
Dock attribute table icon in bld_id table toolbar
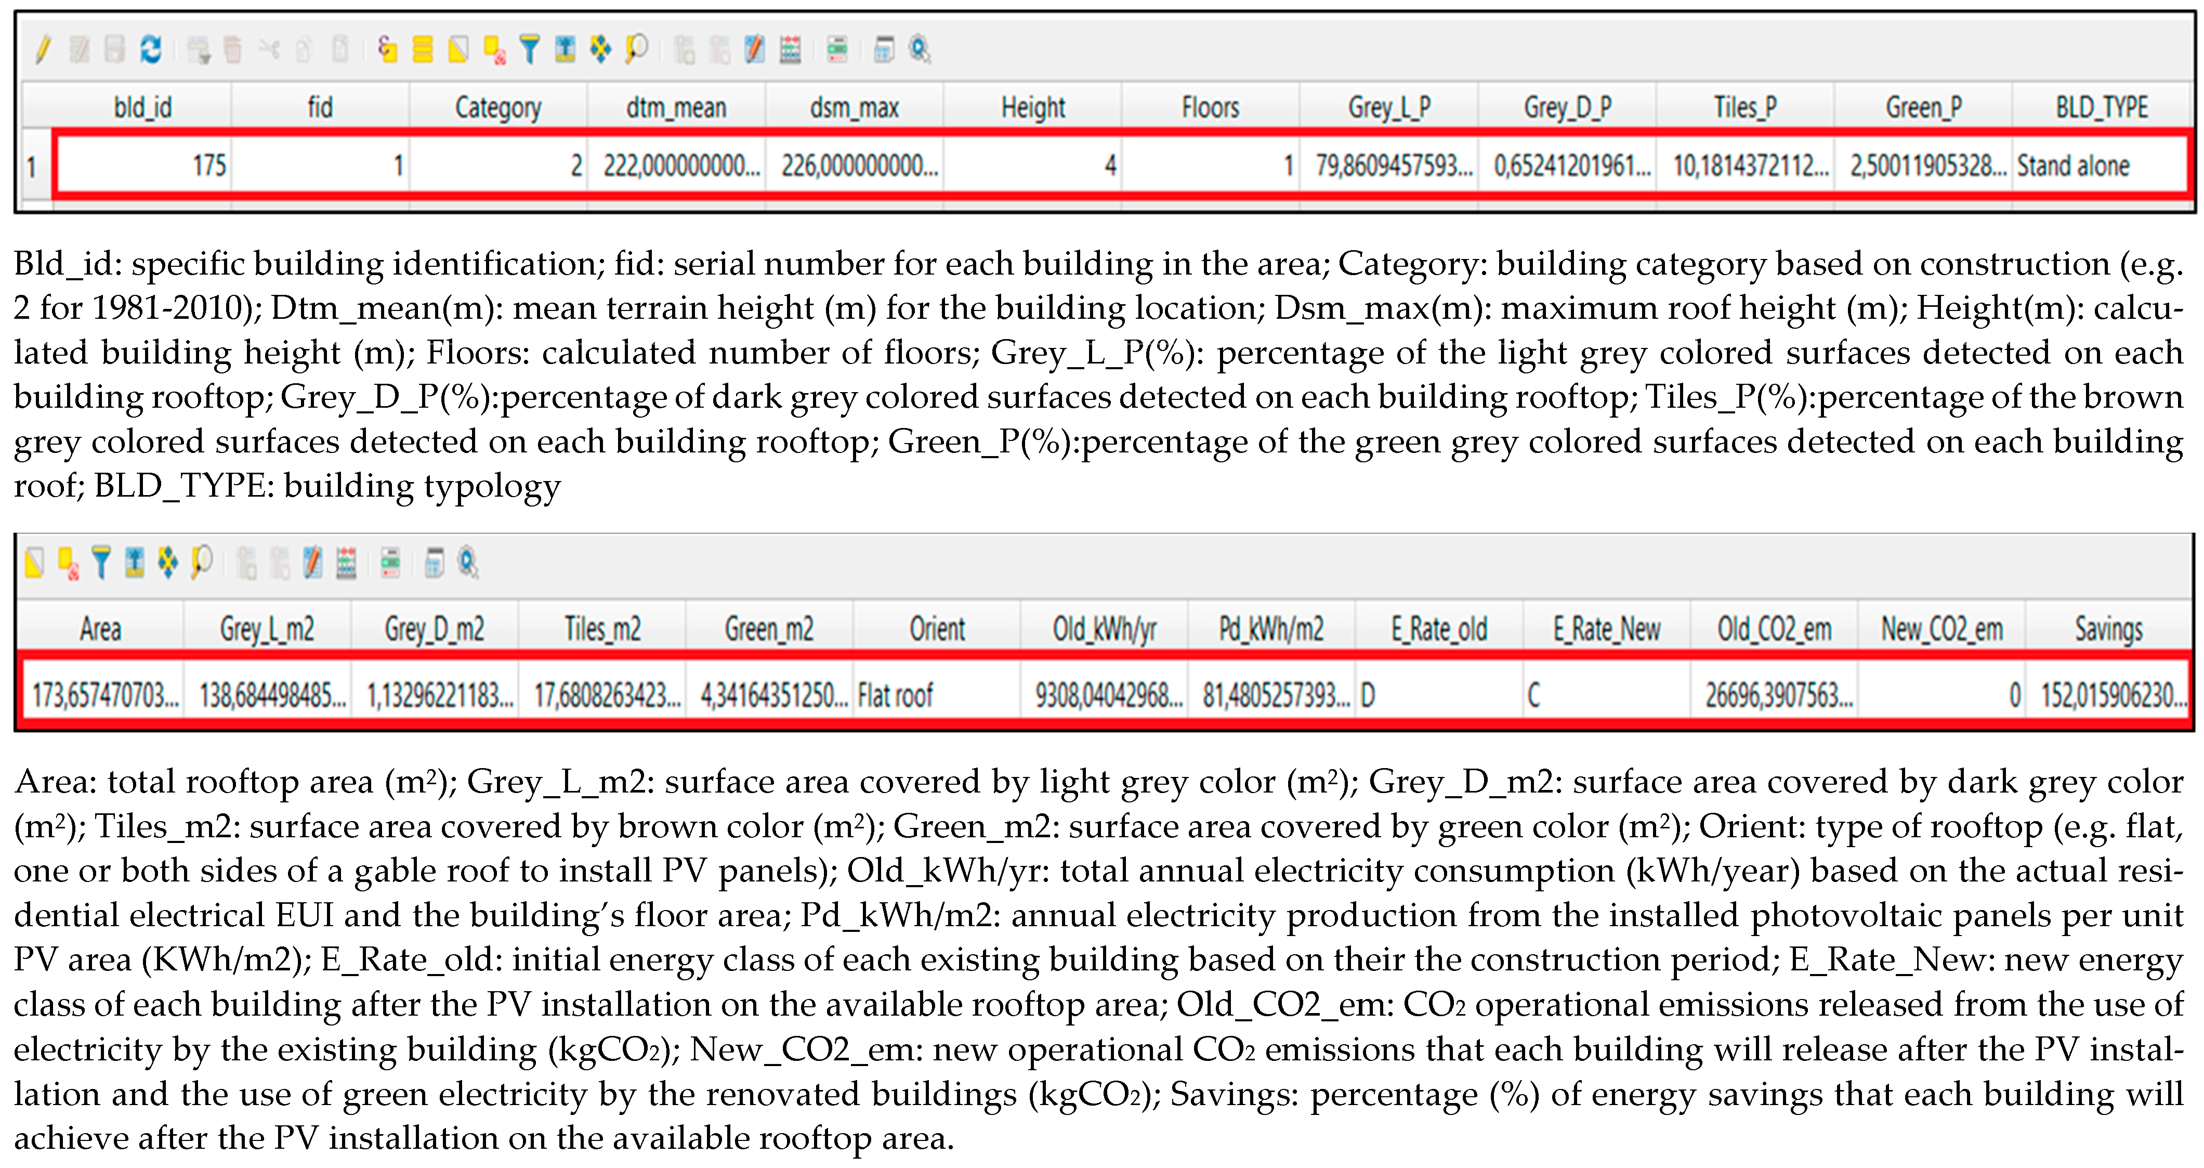click(x=884, y=49)
